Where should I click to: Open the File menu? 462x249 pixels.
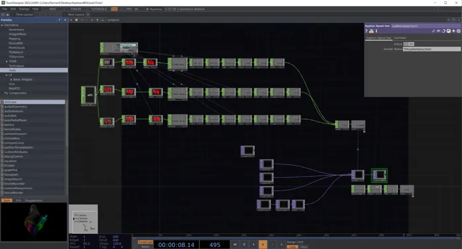point(5,9)
